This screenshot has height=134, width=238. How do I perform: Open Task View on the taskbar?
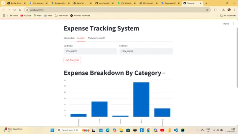[94, 130]
